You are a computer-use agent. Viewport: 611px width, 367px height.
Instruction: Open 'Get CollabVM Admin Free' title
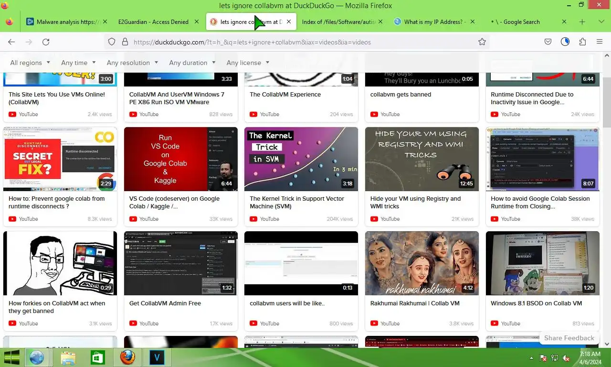click(165, 303)
